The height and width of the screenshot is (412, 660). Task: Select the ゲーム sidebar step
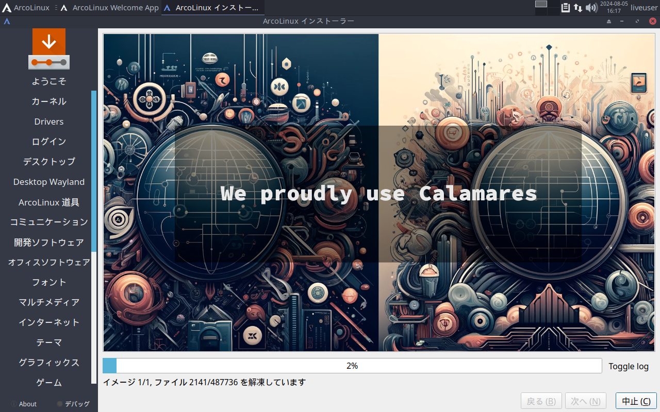(x=49, y=383)
